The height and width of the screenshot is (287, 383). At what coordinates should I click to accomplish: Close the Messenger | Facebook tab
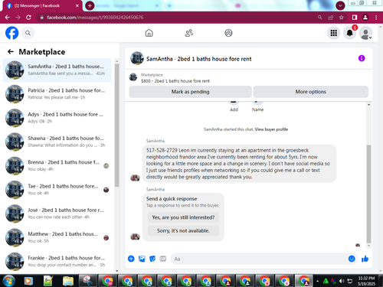click(77, 5)
